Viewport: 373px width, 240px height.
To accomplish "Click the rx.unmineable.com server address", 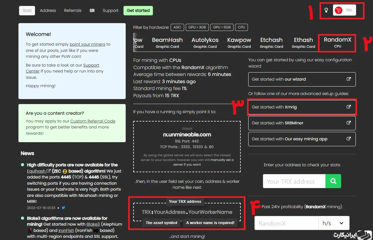I will tap(187, 135).
